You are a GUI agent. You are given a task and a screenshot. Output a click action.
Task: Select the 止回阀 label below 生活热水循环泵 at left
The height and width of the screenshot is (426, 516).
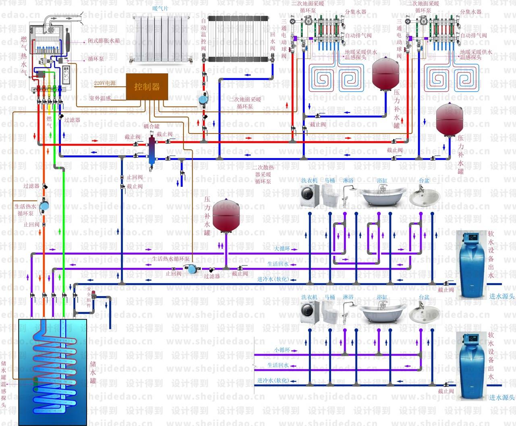31,224
